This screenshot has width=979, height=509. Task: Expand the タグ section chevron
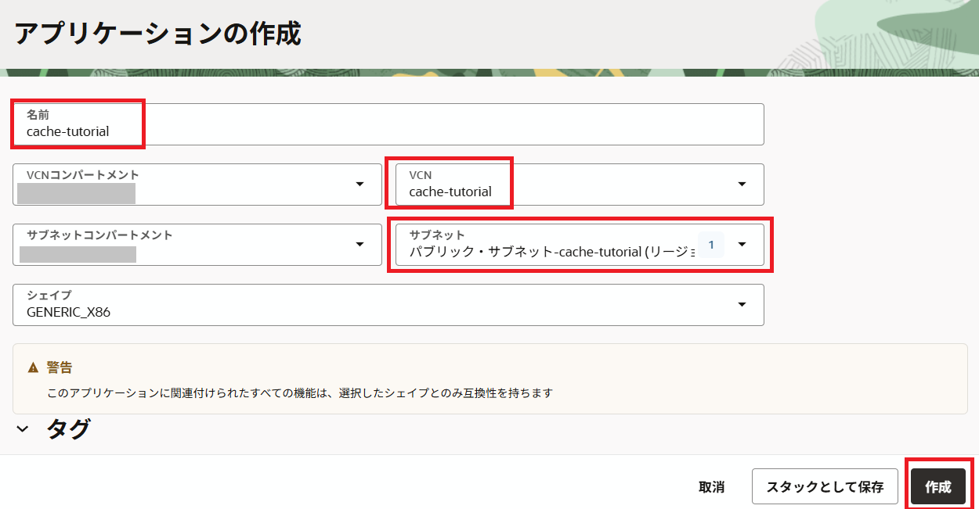coord(23,429)
